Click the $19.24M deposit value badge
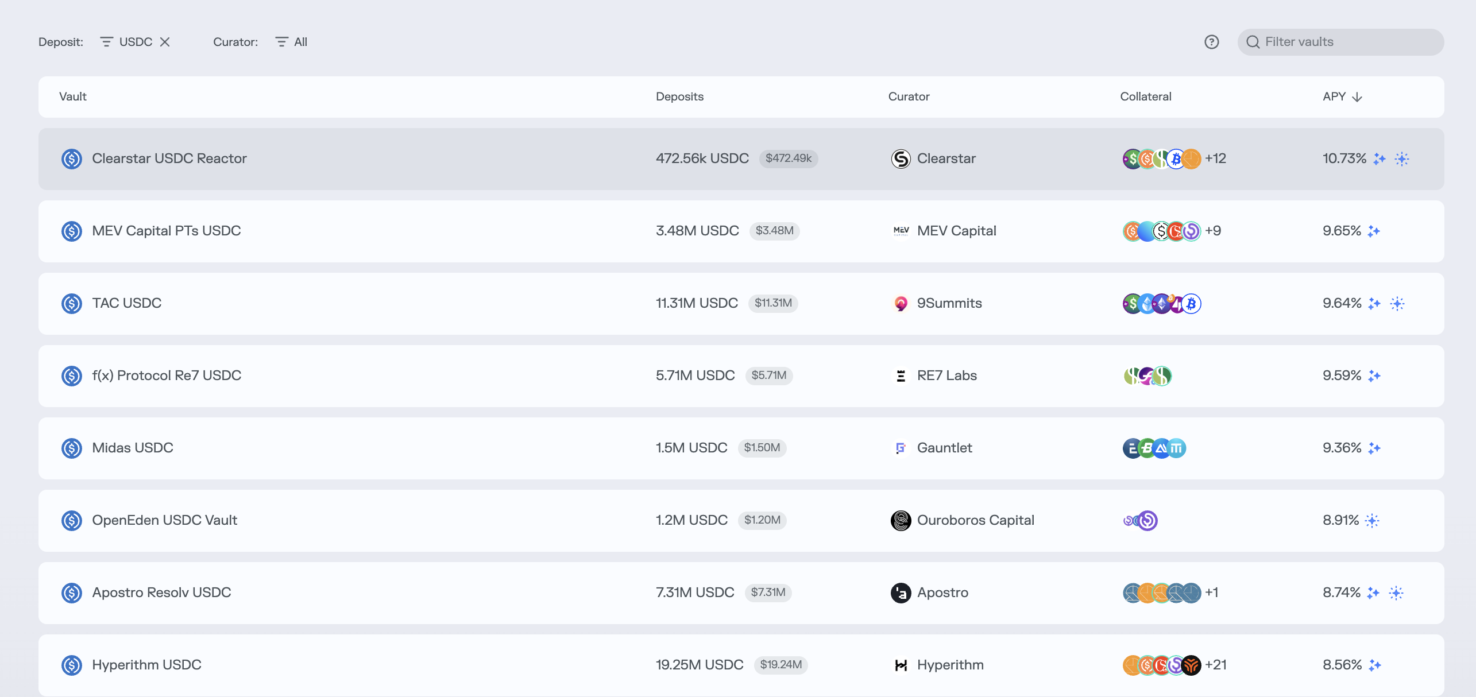Image resolution: width=1476 pixels, height=697 pixels. (x=781, y=665)
